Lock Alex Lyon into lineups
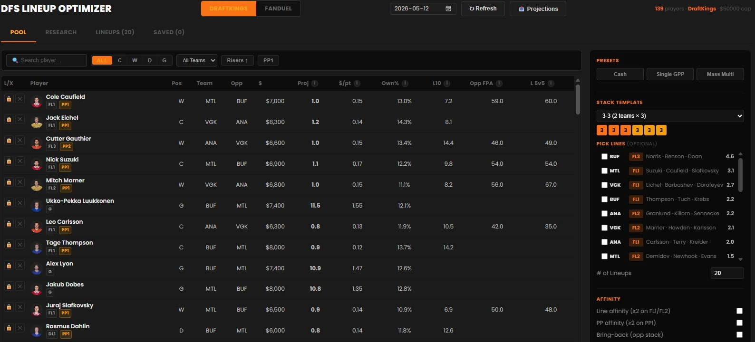This screenshot has height=342, width=755. [x=9, y=266]
